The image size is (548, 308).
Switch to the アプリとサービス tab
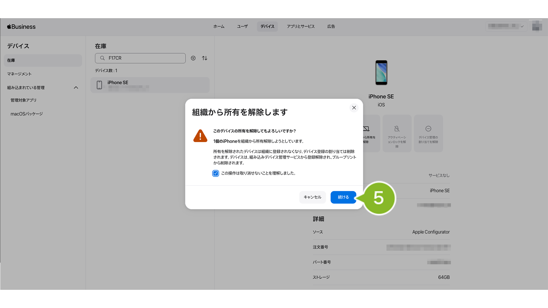pyautogui.click(x=301, y=26)
